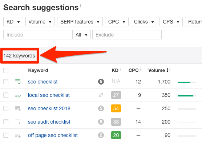
Task: Click the volume value 250
Action: point(166,108)
